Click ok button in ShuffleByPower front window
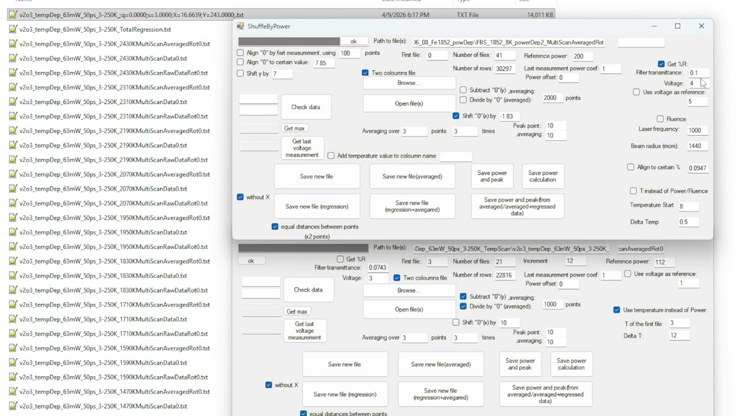 coord(354,42)
